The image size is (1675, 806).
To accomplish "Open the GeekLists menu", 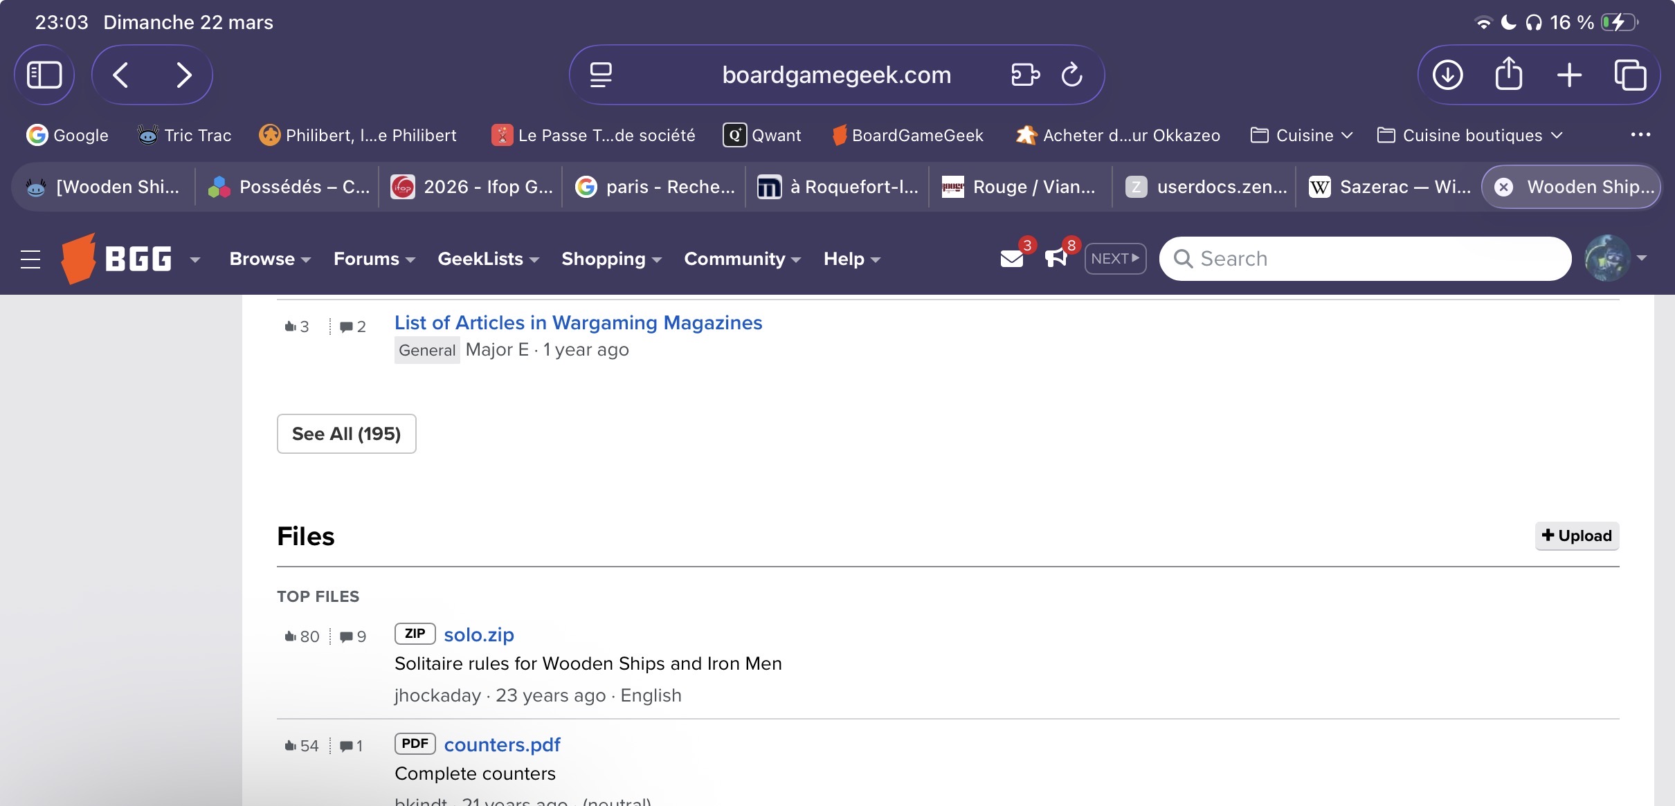I will coord(488,259).
